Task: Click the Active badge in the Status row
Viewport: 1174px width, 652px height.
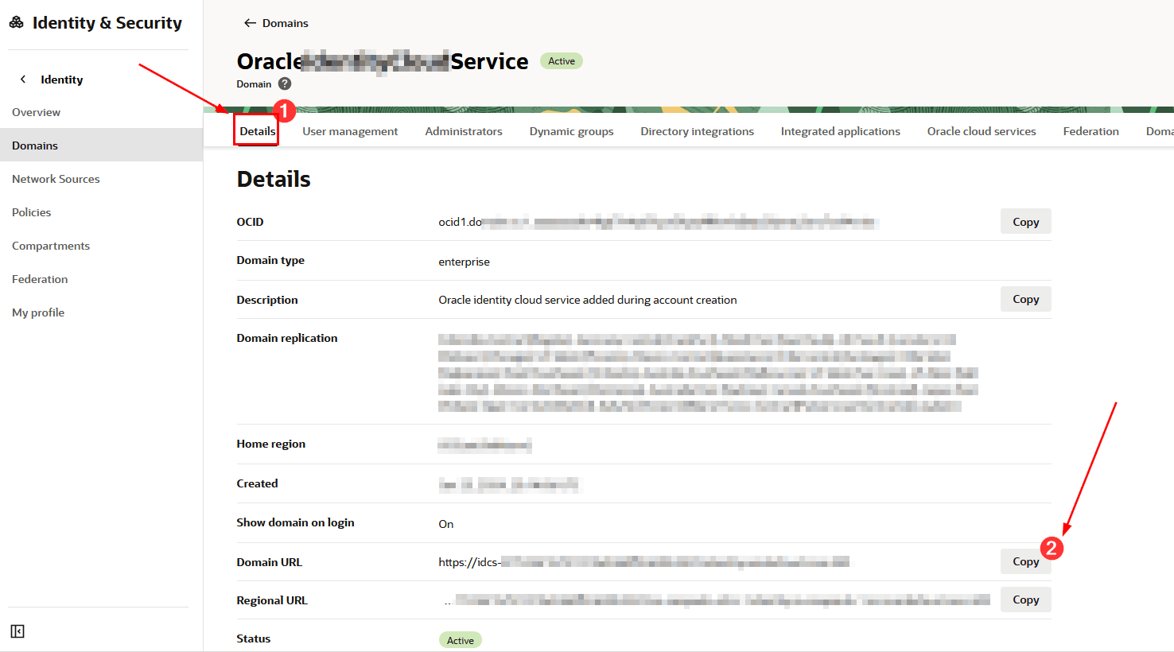Action: coord(460,640)
